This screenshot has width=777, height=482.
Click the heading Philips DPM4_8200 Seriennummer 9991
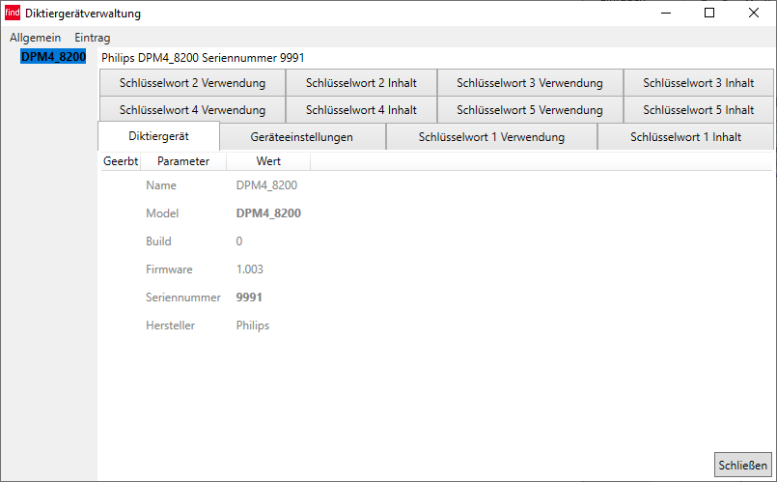coord(203,58)
